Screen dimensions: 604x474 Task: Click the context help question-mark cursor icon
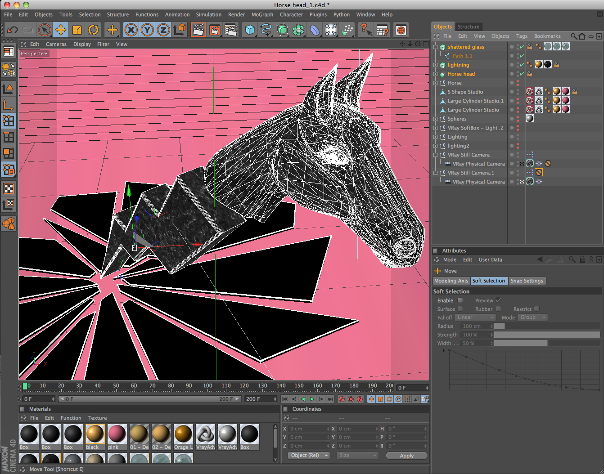coord(366,30)
